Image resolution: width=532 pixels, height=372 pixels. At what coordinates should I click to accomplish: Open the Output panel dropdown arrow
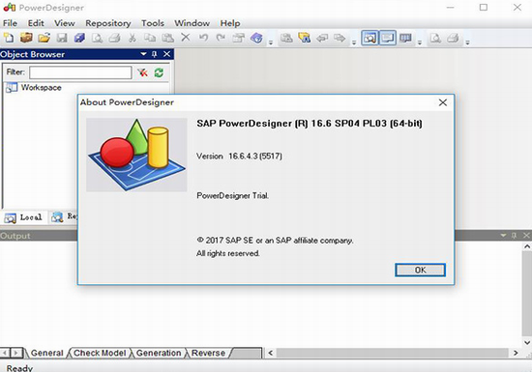[503, 235]
